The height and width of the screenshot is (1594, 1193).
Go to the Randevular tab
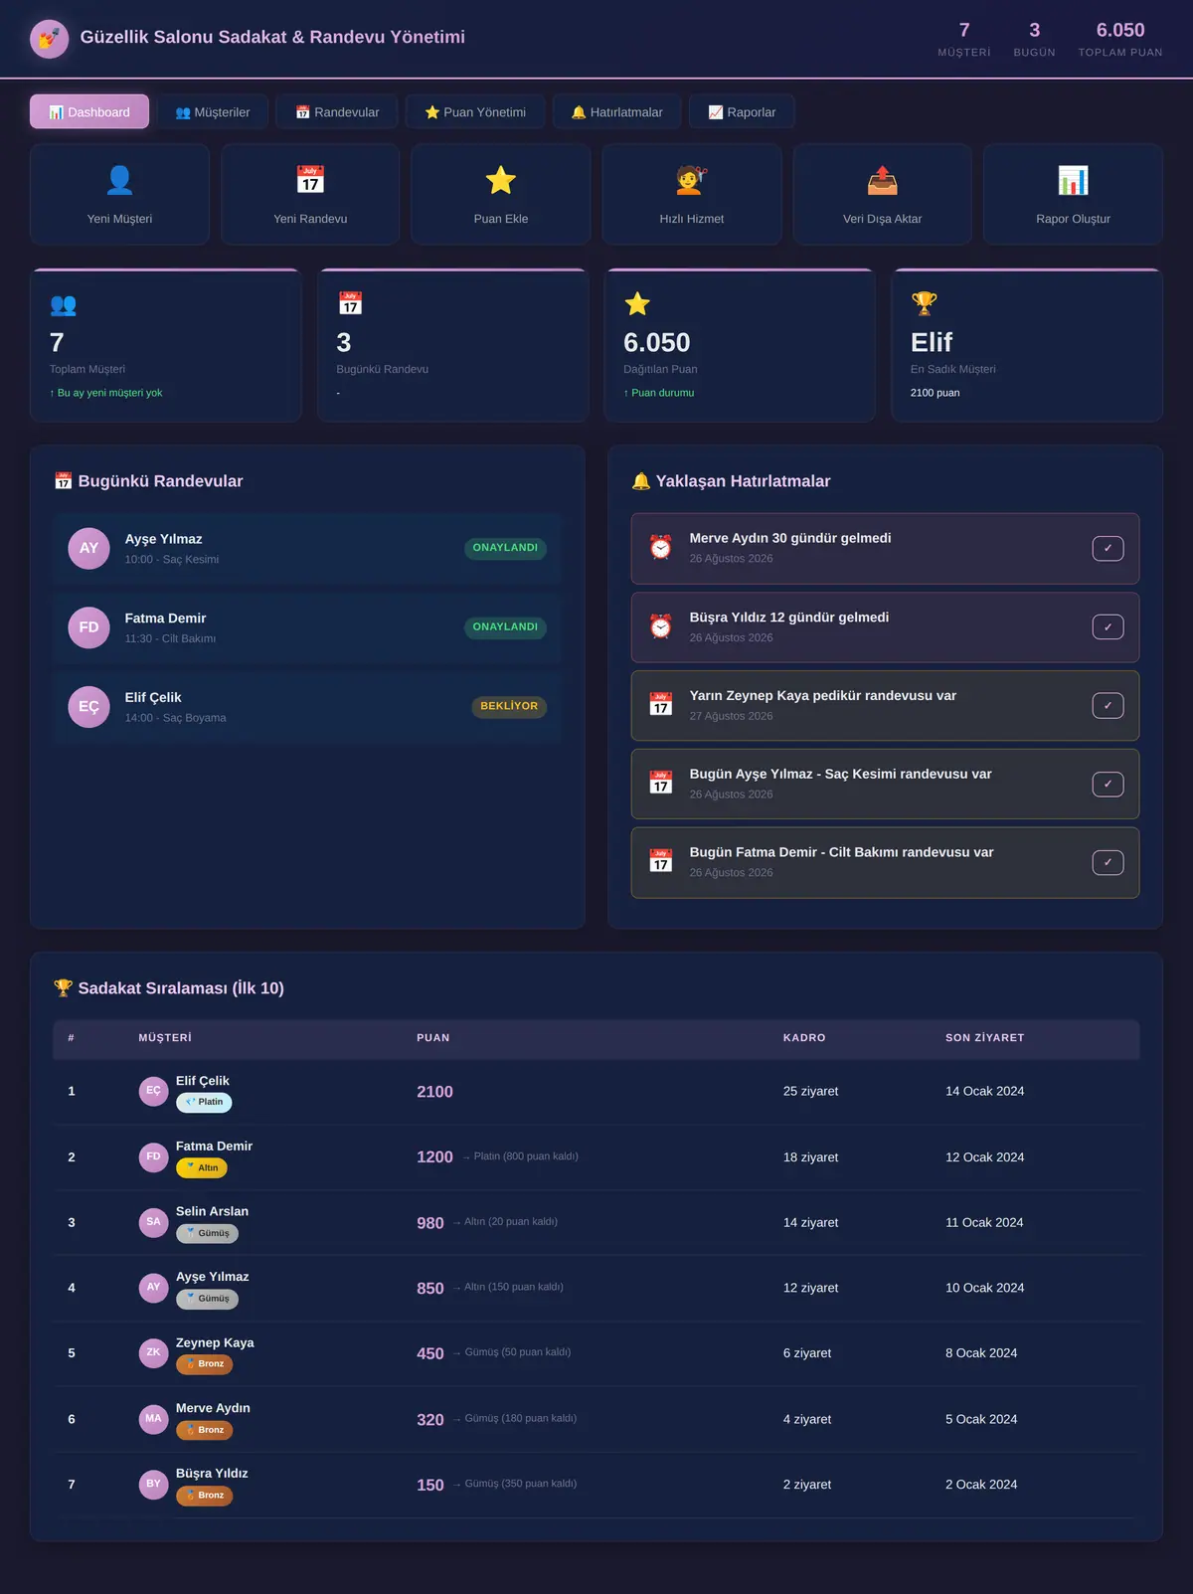tap(337, 111)
